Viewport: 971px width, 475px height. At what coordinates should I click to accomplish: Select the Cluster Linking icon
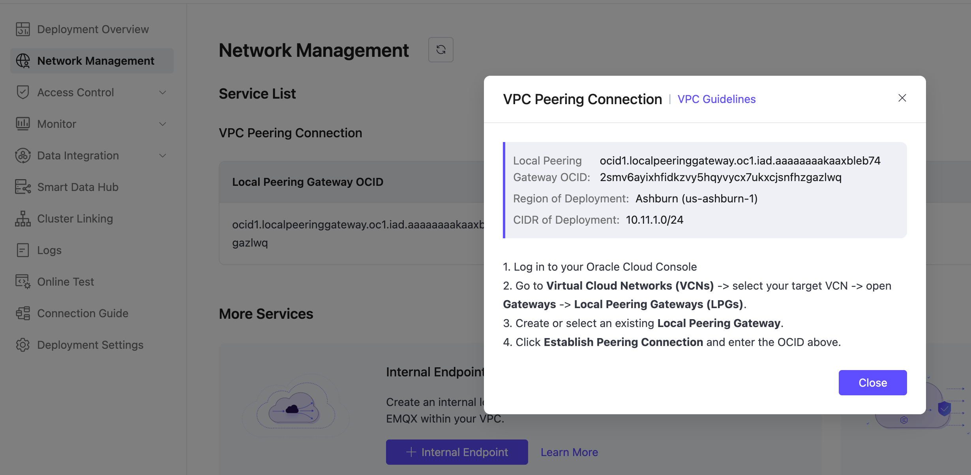tap(22, 219)
